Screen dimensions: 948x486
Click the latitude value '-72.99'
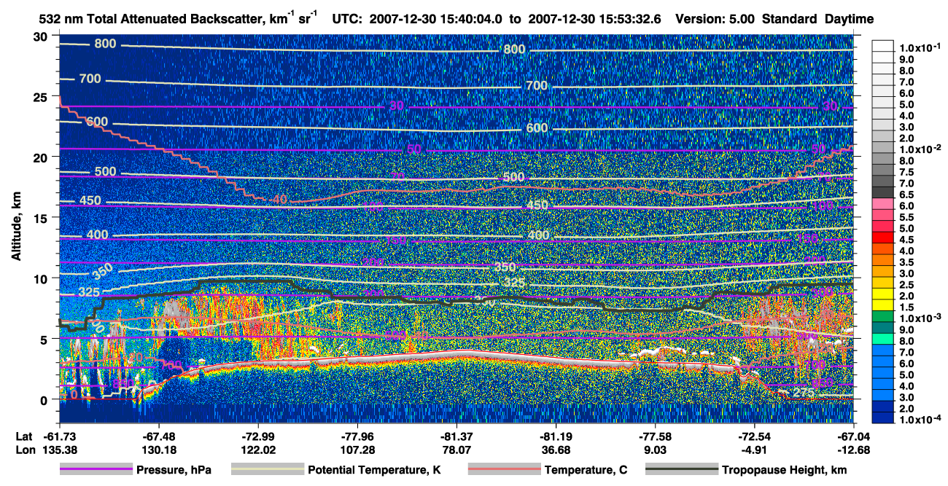(x=260, y=436)
